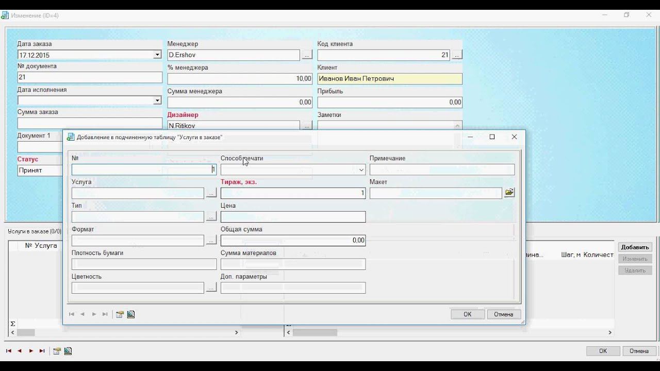Image resolution: width=660 pixels, height=371 pixels.
Task: Click the Шаг, м column header
Action: coord(571,255)
